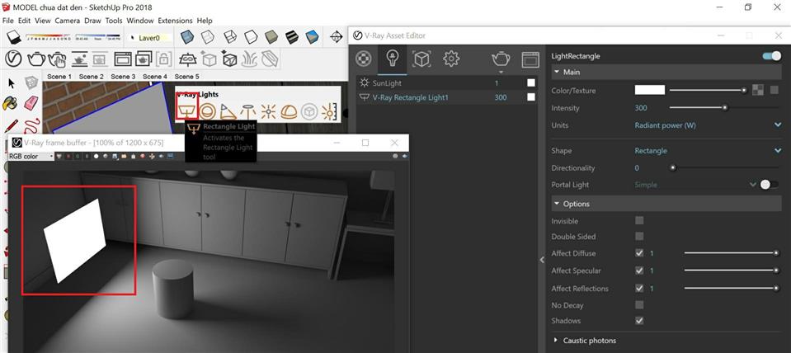The height and width of the screenshot is (353, 791).
Task: Open the Lights tab in Asset Editor
Action: click(393, 59)
